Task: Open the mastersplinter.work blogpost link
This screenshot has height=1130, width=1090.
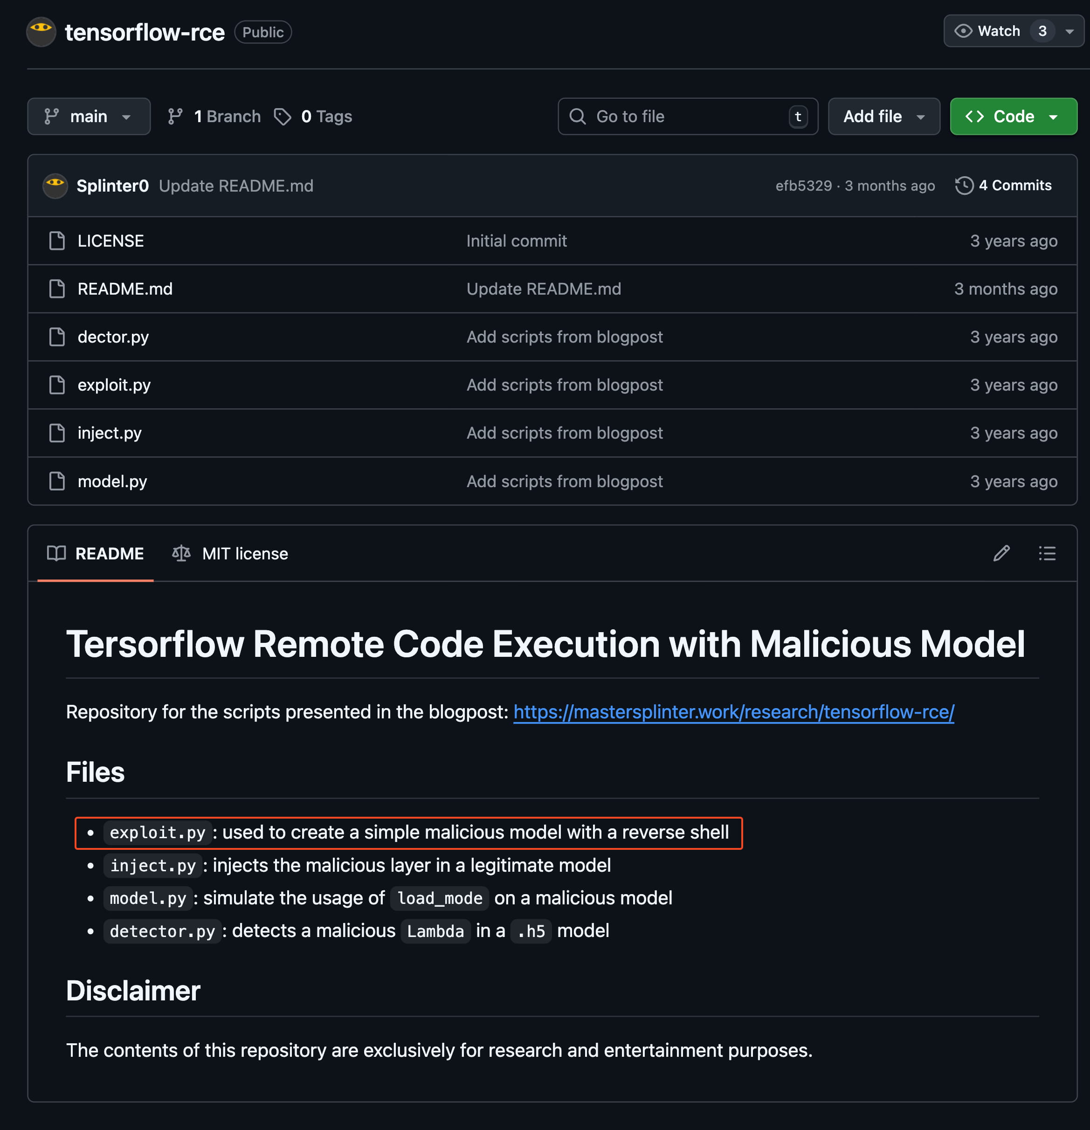Action: coord(734,712)
